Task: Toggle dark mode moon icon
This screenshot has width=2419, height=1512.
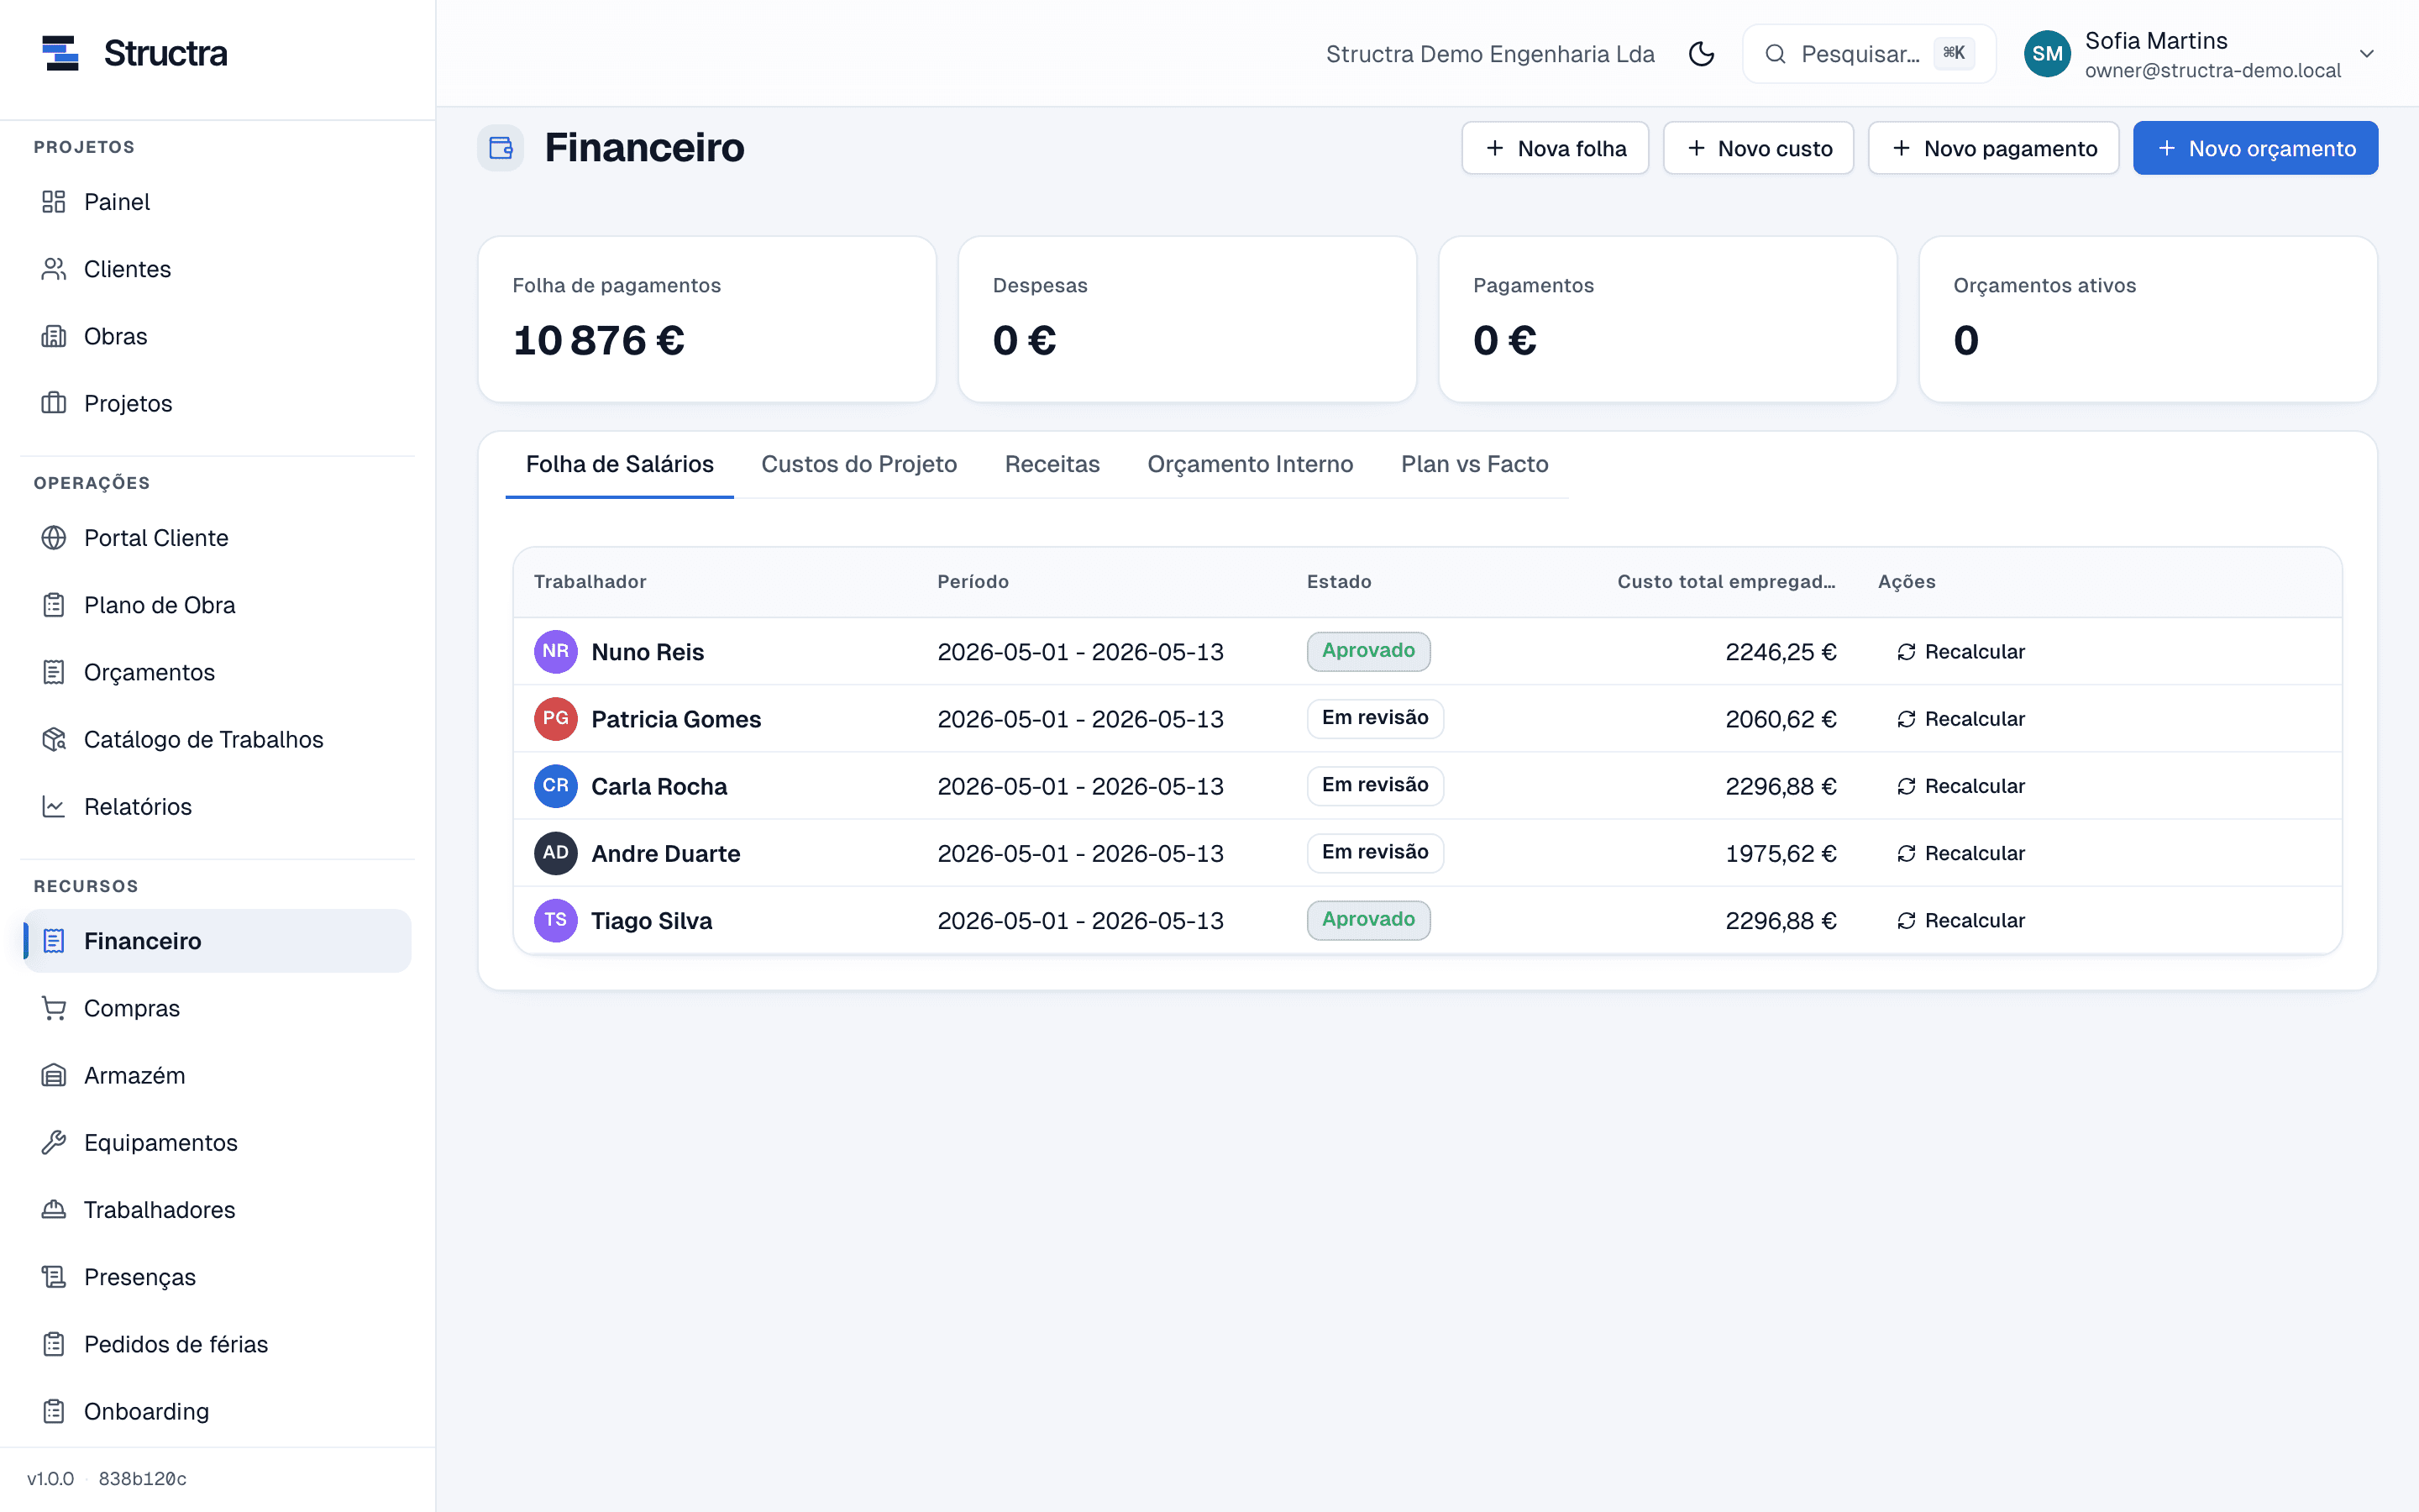Action: [x=1702, y=54]
